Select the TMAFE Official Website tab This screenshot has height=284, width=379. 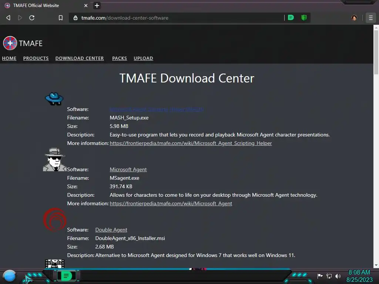(46, 5)
